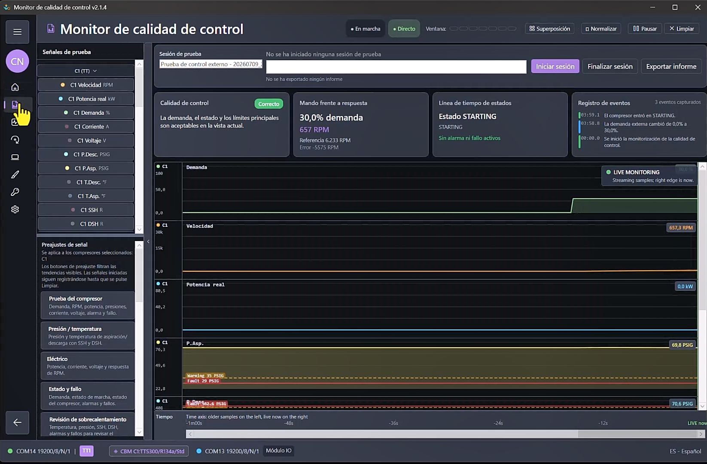This screenshot has height=464, width=707.
Task: Click the back arrow button in sidebar
Action: [17, 422]
